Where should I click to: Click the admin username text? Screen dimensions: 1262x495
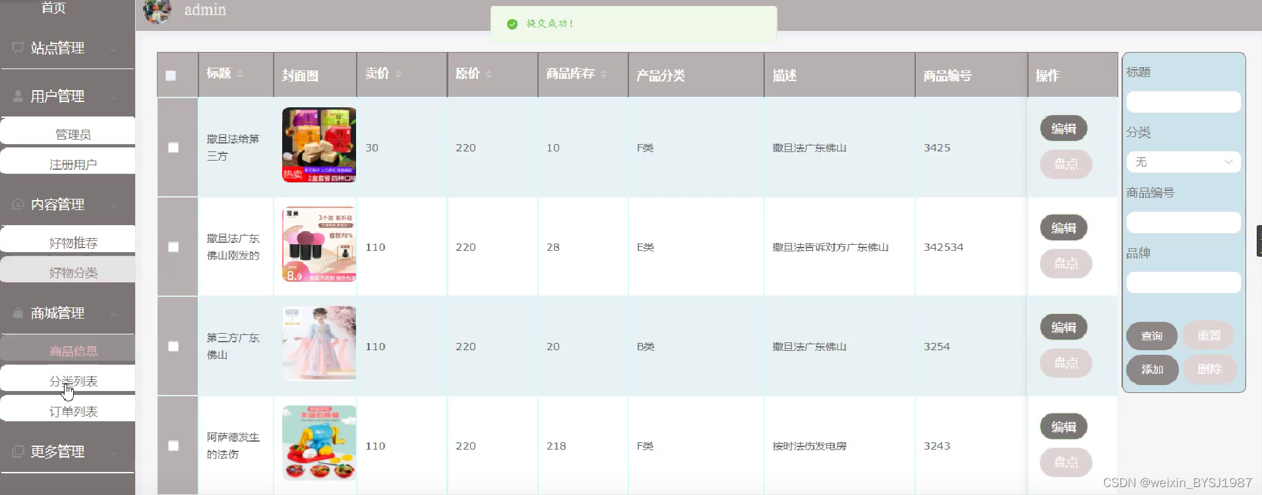tap(205, 10)
